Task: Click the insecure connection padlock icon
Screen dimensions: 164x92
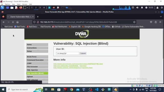Action: click(x=38, y=22)
